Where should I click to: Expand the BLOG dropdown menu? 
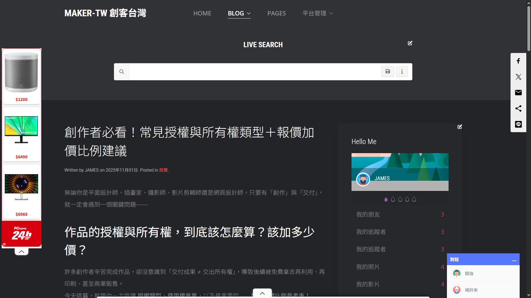pos(239,13)
